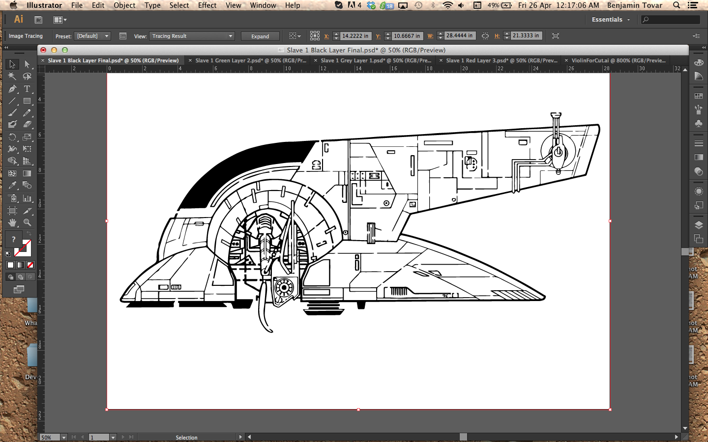Image resolution: width=708 pixels, height=442 pixels.
Task: Switch to Draw Normal mode
Action: coord(10,277)
